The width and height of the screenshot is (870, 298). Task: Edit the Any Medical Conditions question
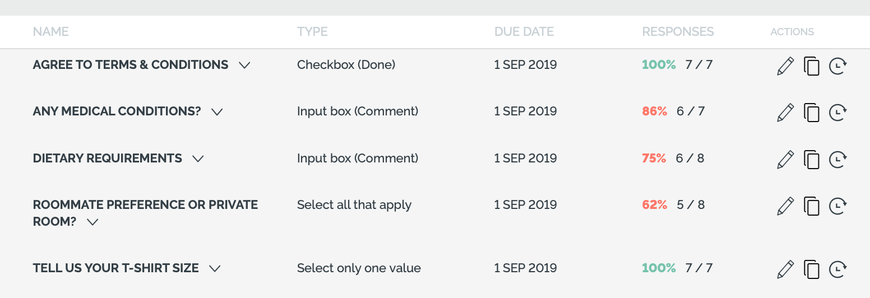785,113
